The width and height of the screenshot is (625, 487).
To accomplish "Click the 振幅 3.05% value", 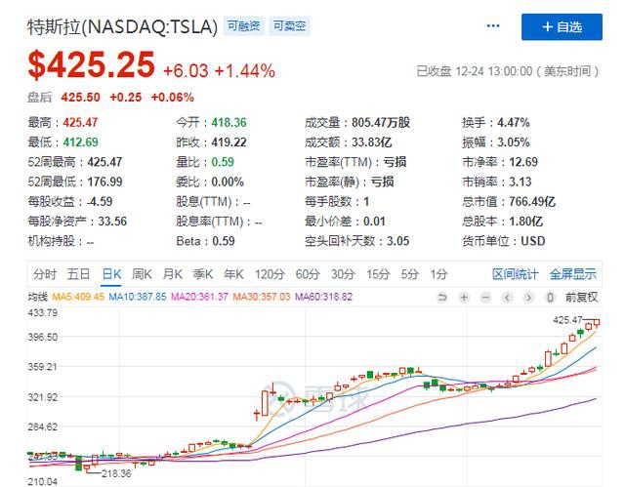I will (514, 142).
